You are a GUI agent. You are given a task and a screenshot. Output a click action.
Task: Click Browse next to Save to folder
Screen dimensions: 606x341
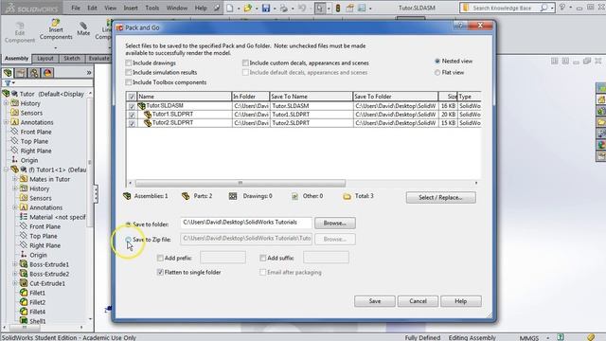pos(334,224)
